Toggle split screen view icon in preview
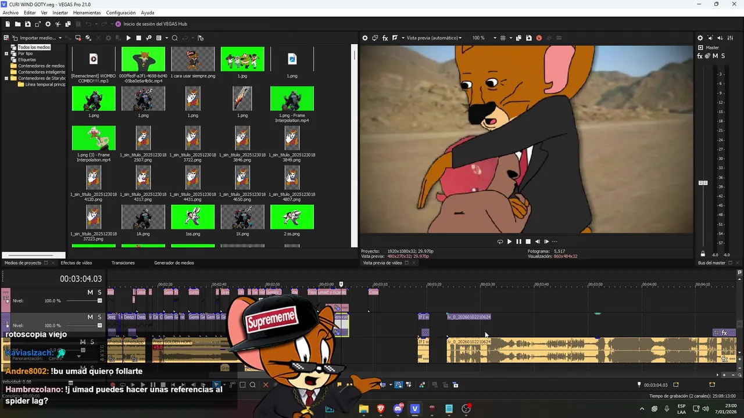Screen dimensions: 744x418 pos(395,38)
